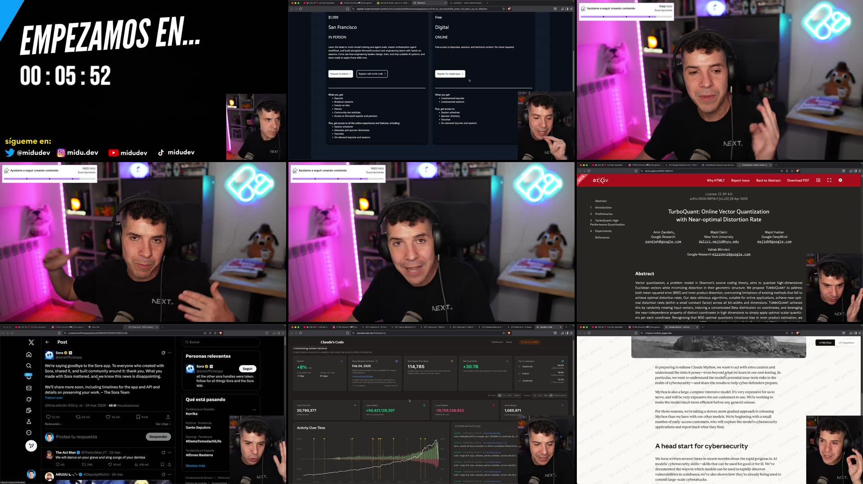Select the v1 Mythos version toggle
The width and height of the screenshot is (863, 484).
click(826, 342)
